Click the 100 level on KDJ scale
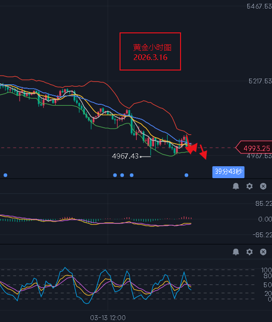The width and height of the screenshot is (272, 322). point(266,270)
